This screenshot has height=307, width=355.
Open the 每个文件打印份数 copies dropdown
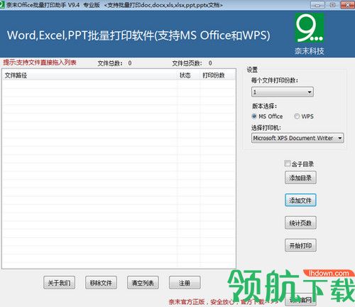coord(283,92)
